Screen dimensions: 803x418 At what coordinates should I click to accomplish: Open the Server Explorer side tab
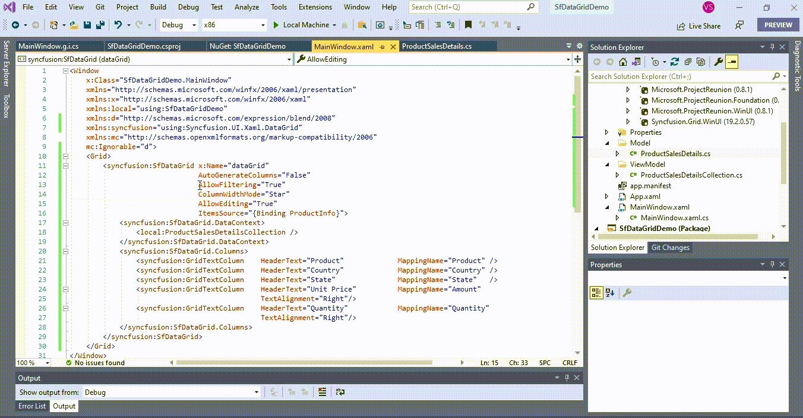pos(7,63)
